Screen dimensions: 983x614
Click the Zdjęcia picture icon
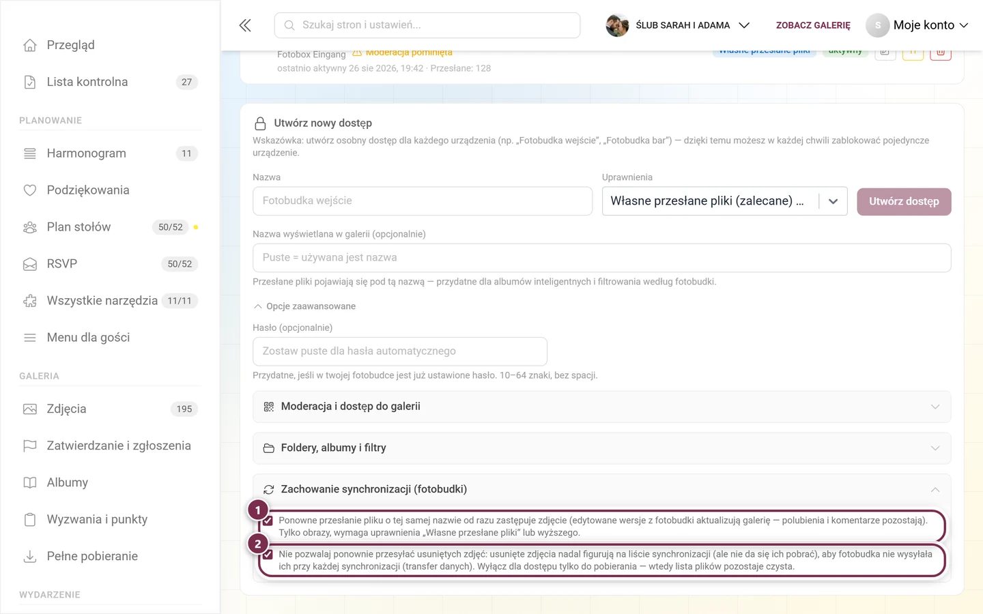coord(30,409)
